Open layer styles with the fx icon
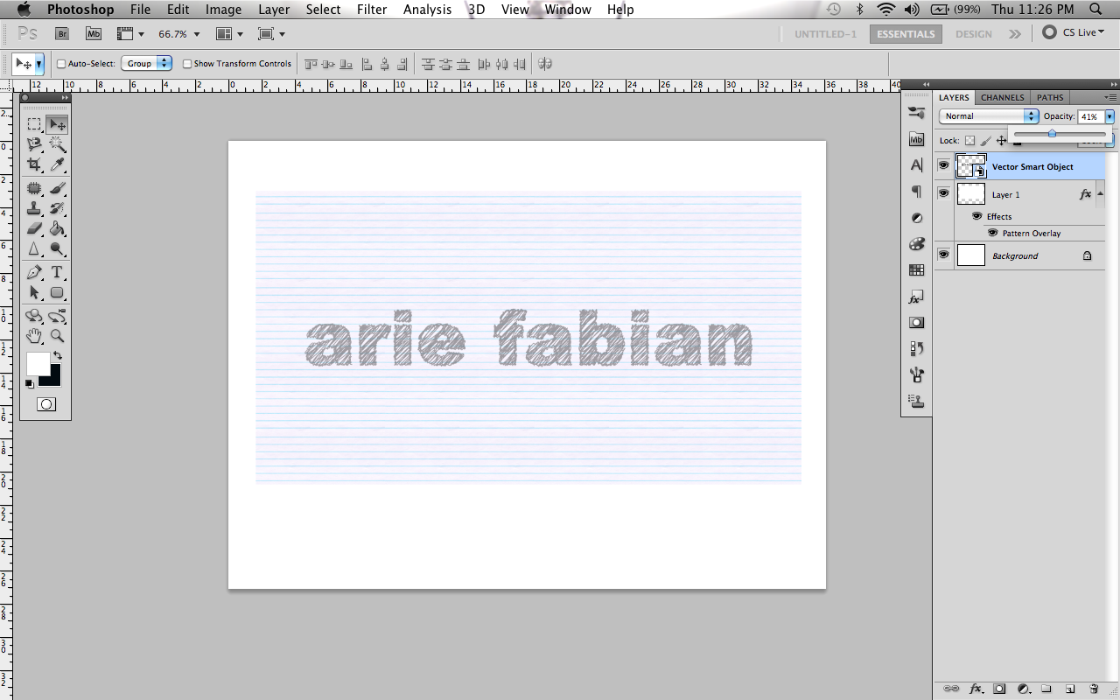Image resolution: width=1120 pixels, height=700 pixels. [x=976, y=689]
